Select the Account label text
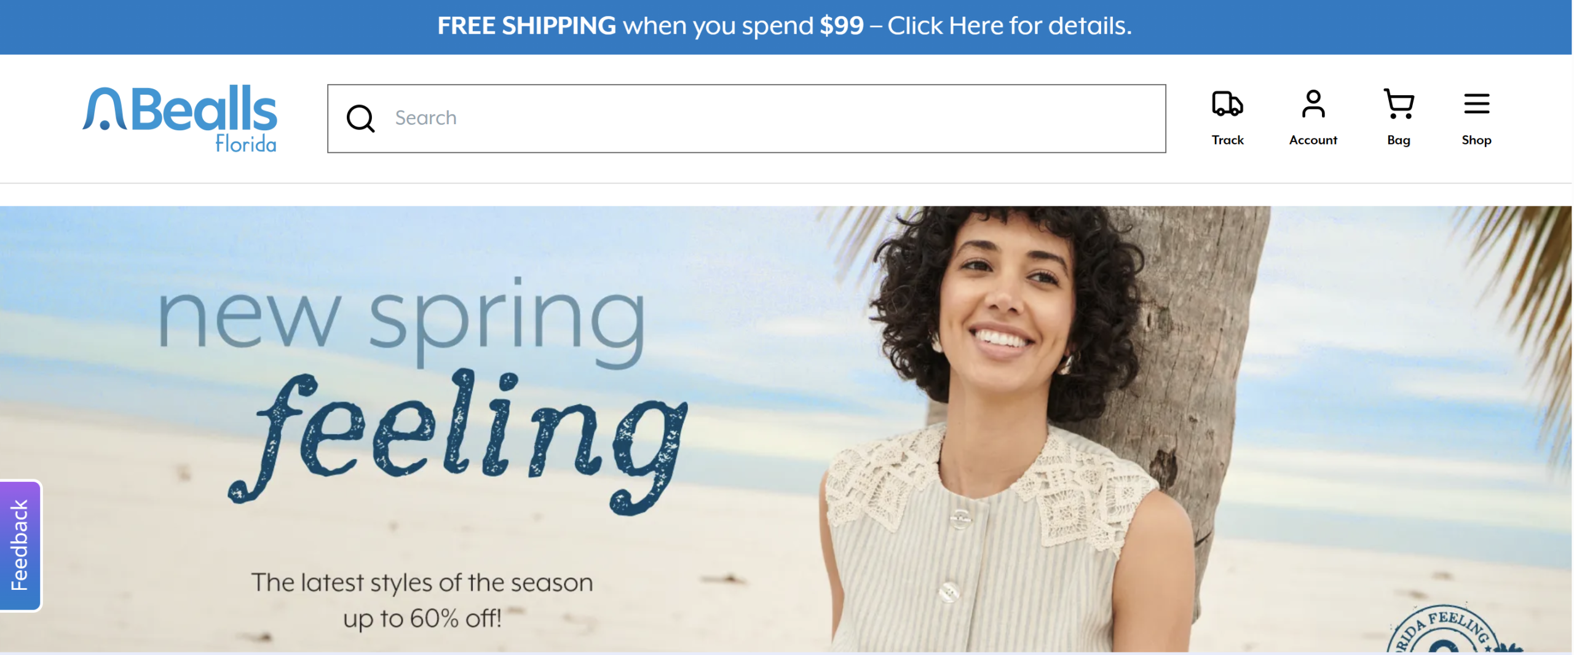This screenshot has width=1574, height=655. click(x=1313, y=140)
